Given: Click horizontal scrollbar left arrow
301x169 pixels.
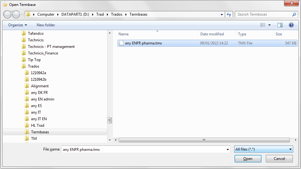Looking at the screenshot, I should pyautogui.click(x=116, y=140).
